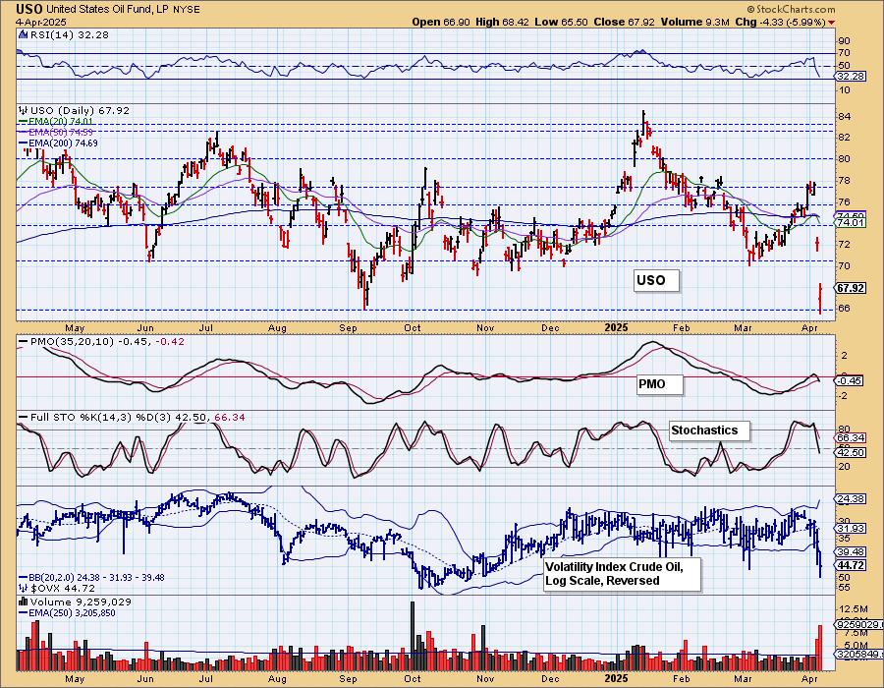
Task: Click "Volume 9.3M" in the header
Action: [x=696, y=22]
